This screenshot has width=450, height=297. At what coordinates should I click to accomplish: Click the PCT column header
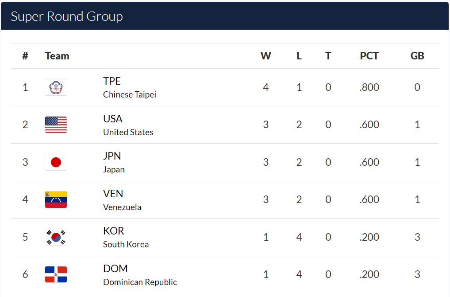point(369,56)
